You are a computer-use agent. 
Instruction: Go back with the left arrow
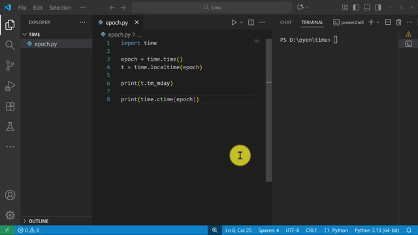pyautogui.click(x=112, y=7)
